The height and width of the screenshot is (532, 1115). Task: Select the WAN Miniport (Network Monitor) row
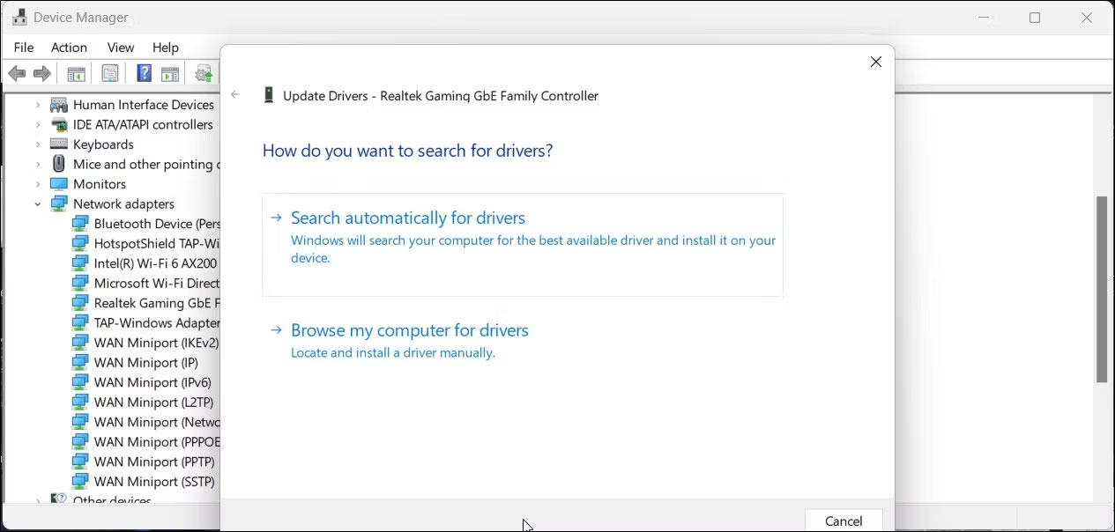(145, 422)
